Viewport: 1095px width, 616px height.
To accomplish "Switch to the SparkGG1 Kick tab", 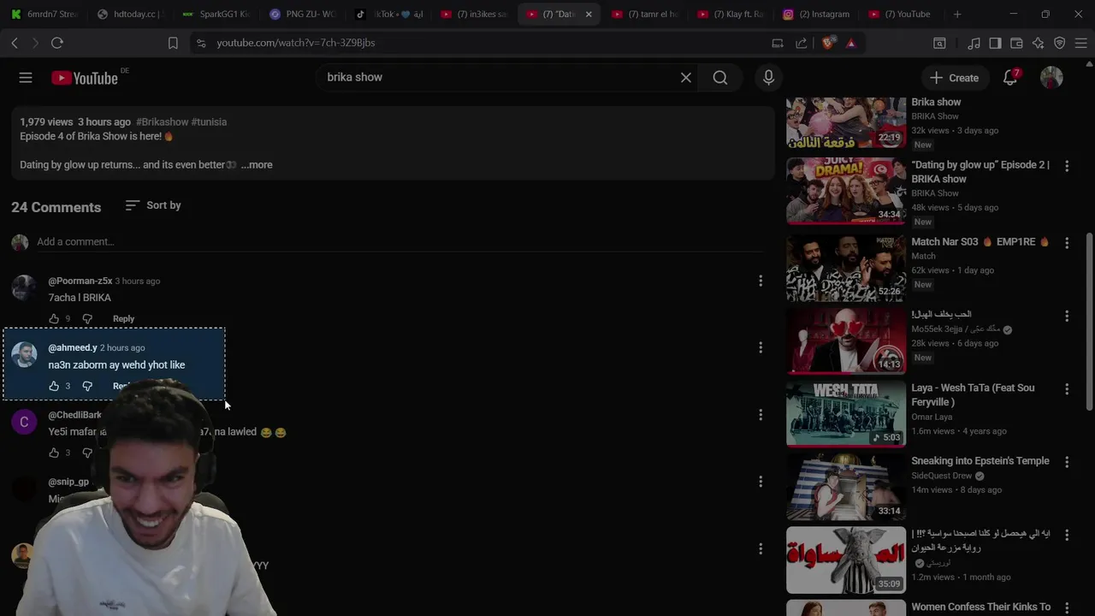I will [216, 14].
